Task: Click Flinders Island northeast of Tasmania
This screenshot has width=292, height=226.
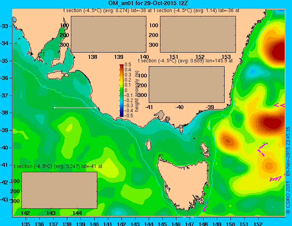Action: (204, 150)
